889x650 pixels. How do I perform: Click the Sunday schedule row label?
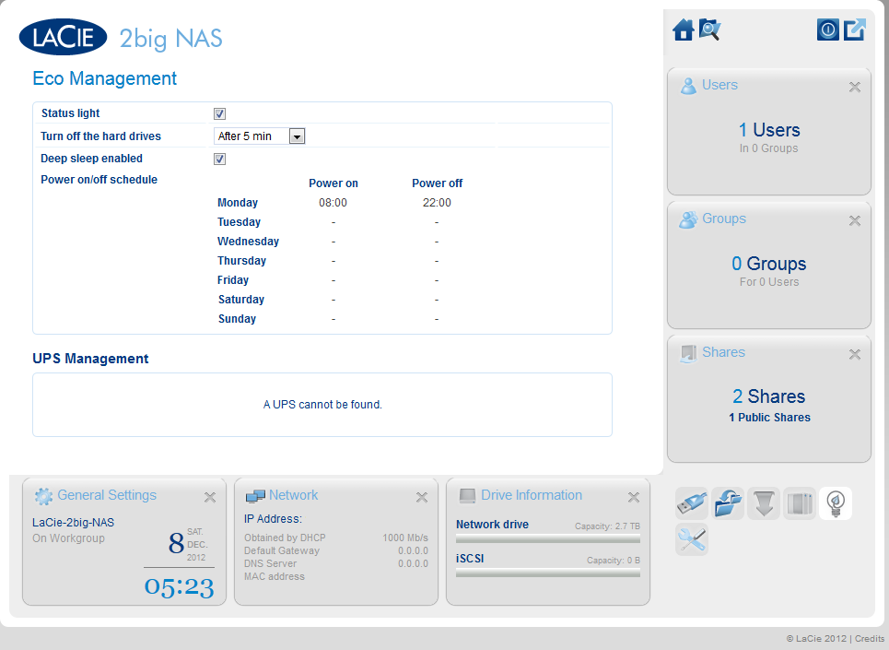tap(237, 318)
